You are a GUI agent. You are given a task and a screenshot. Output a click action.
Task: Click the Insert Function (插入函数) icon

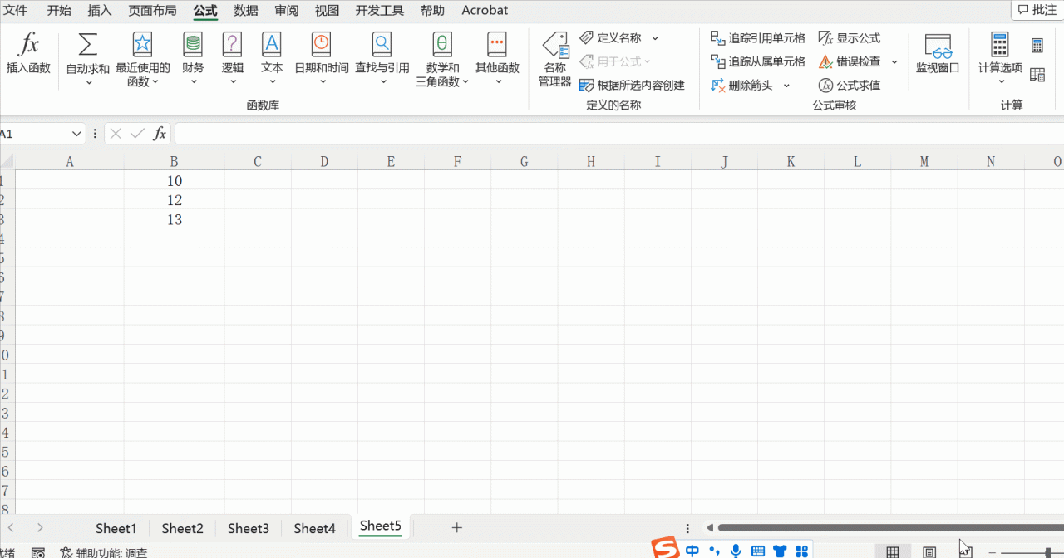(29, 44)
